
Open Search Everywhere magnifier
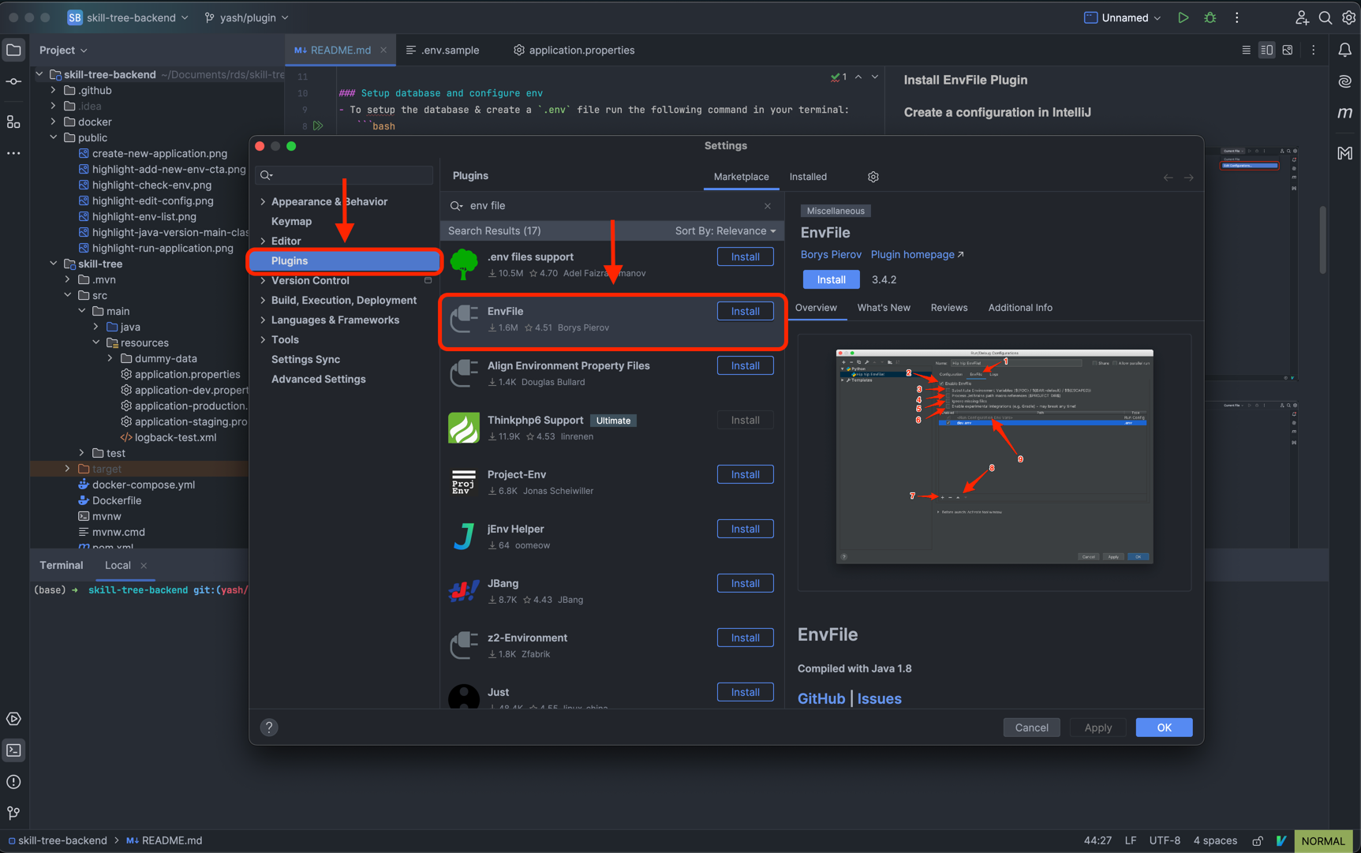click(x=1325, y=17)
